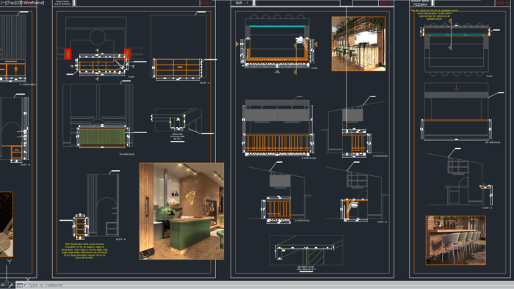
Task: Close the command line window
Action: [x=3, y=285]
